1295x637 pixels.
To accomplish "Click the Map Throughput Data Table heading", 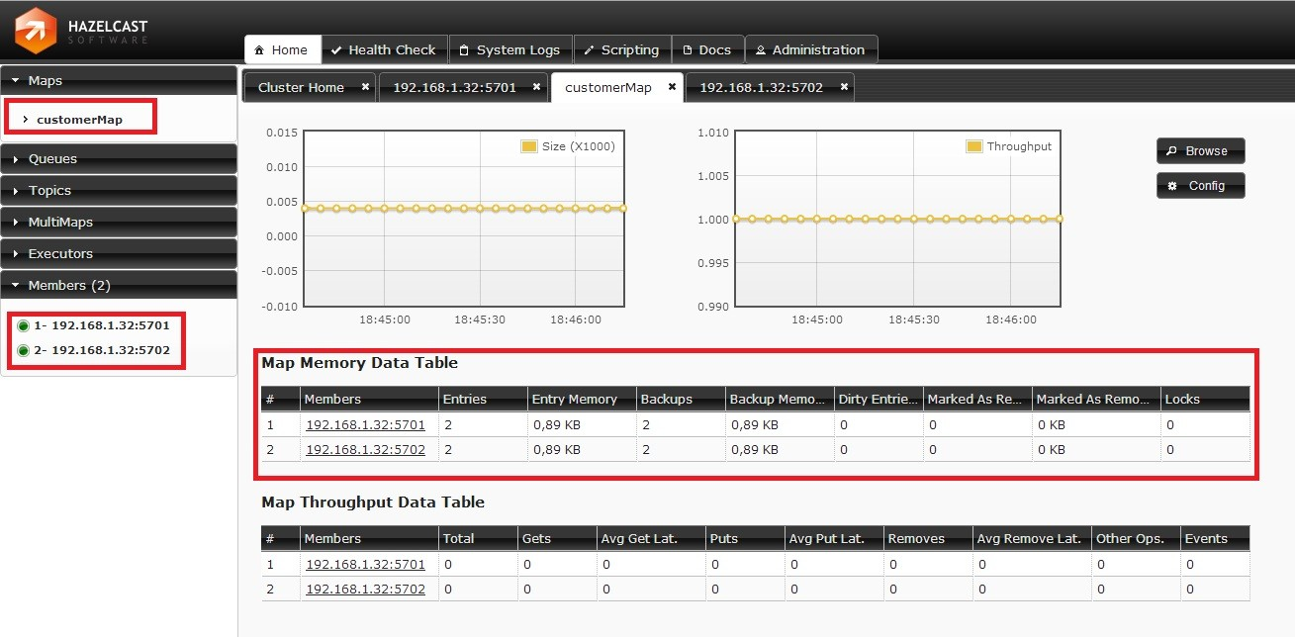I will click(373, 502).
